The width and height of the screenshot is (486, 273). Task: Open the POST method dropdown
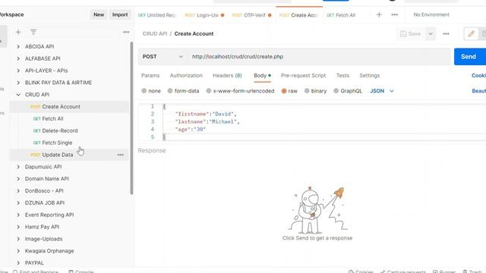(x=163, y=57)
